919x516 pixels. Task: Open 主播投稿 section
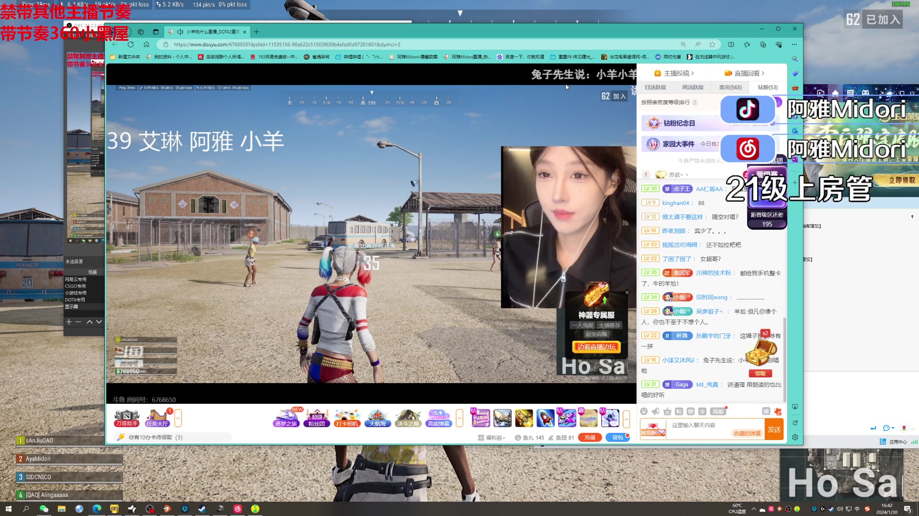coord(674,73)
